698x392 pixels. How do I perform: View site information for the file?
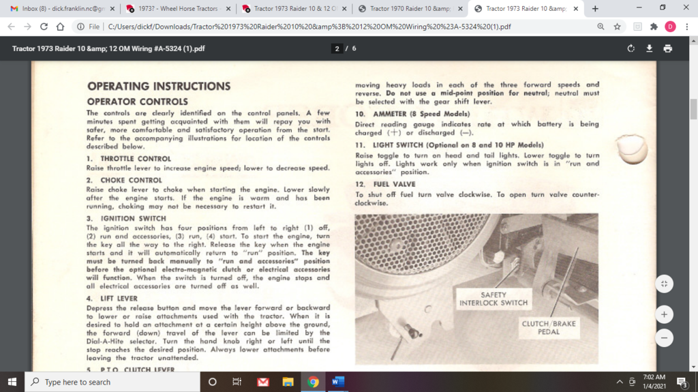[x=80, y=27]
